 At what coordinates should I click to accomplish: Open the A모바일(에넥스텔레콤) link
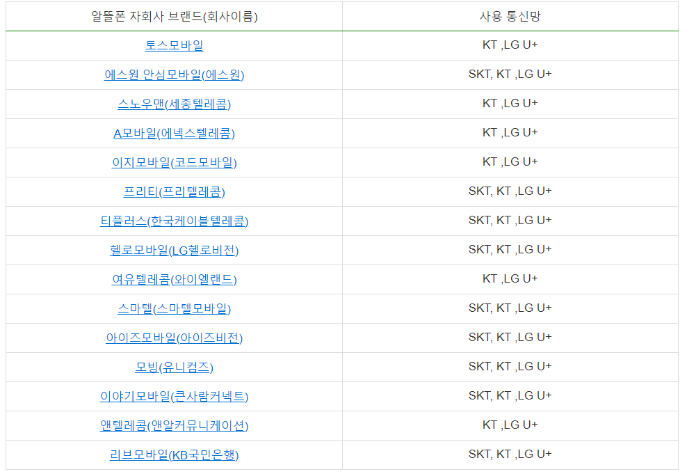[x=174, y=134]
